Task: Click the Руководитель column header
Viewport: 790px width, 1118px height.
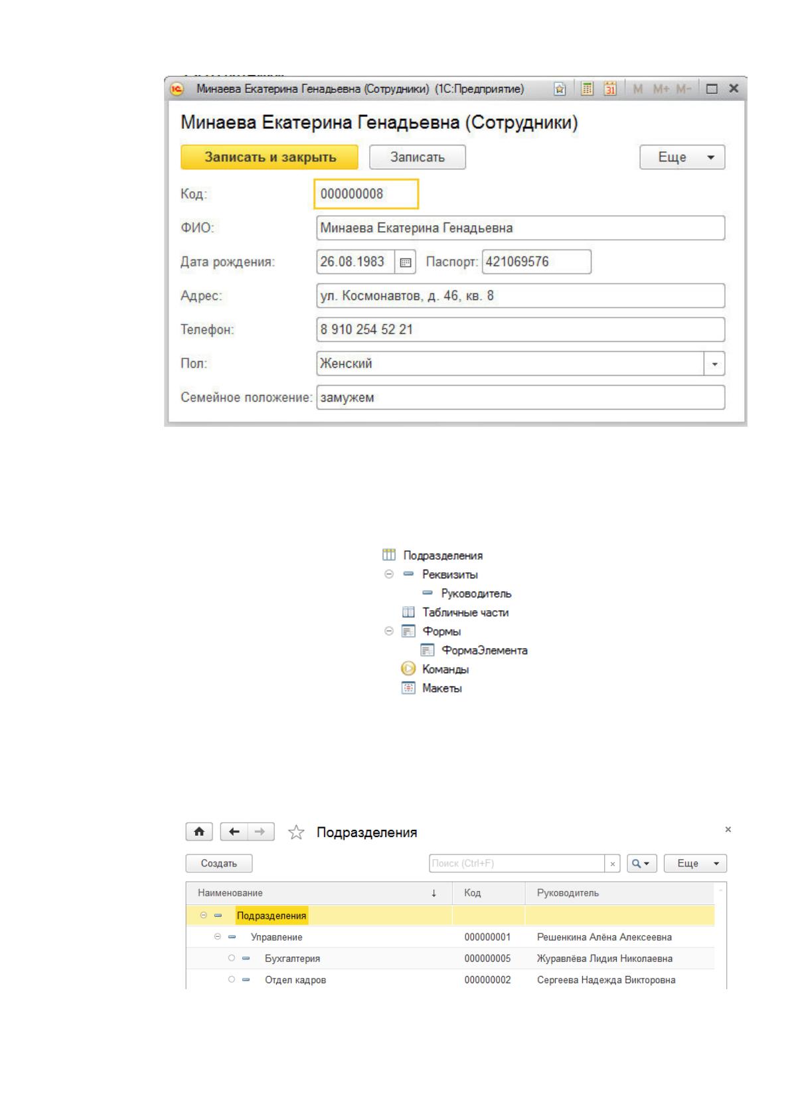Action: click(x=619, y=893)
